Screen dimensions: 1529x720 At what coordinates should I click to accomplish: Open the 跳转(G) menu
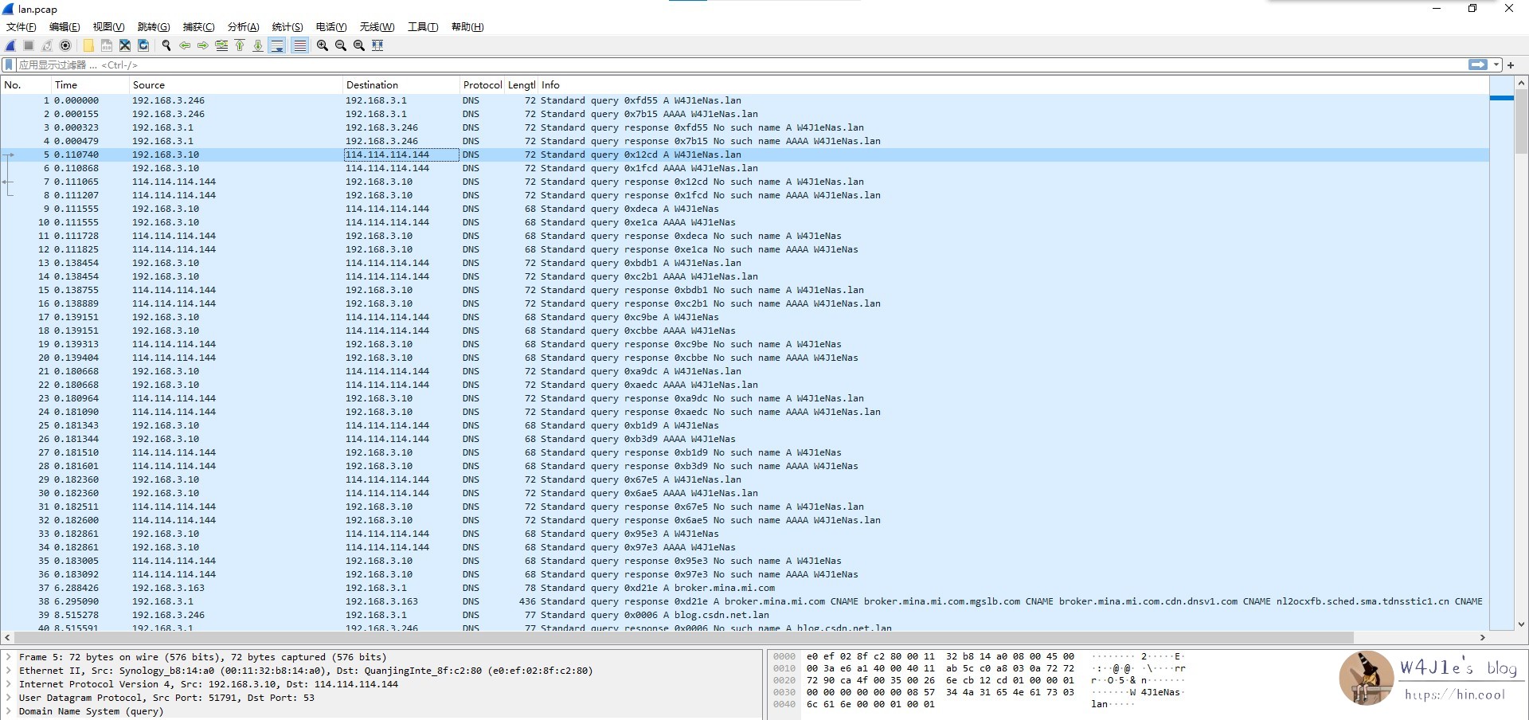click(x=154, y=27)
